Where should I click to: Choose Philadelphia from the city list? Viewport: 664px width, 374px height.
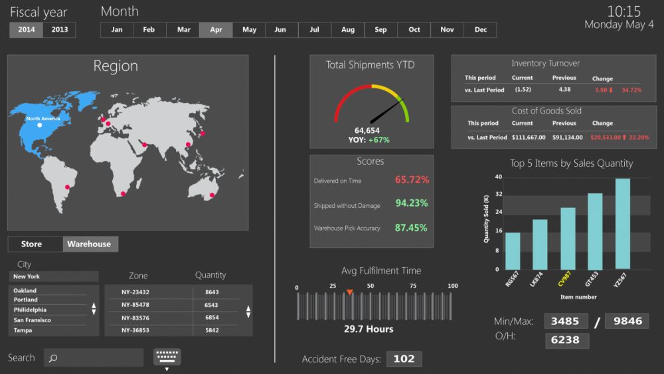(31, 310)
